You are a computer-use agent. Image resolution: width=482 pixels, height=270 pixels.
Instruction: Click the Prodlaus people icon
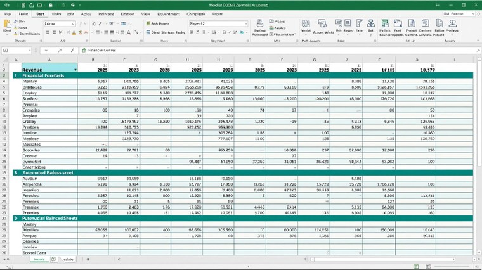[452, 25]
